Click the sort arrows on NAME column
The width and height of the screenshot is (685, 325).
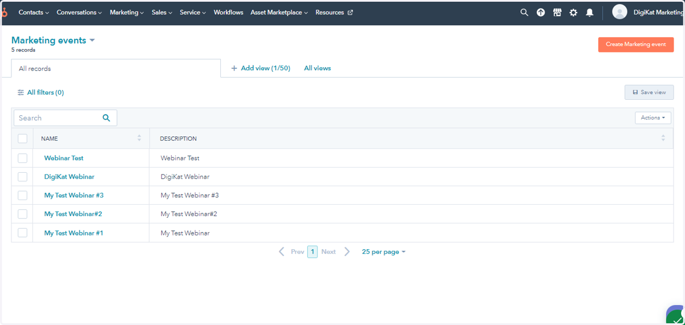[139, 138]
